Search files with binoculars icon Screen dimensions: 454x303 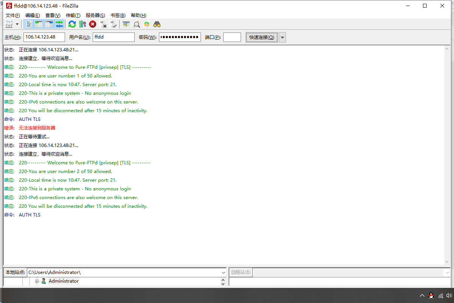[157, 24]
